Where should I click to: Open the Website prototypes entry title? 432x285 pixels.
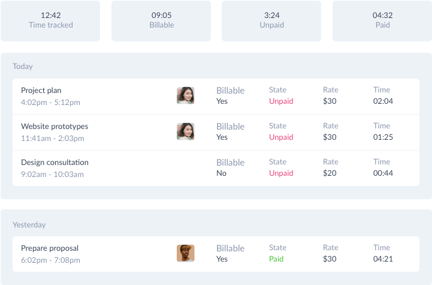point(55,127)
